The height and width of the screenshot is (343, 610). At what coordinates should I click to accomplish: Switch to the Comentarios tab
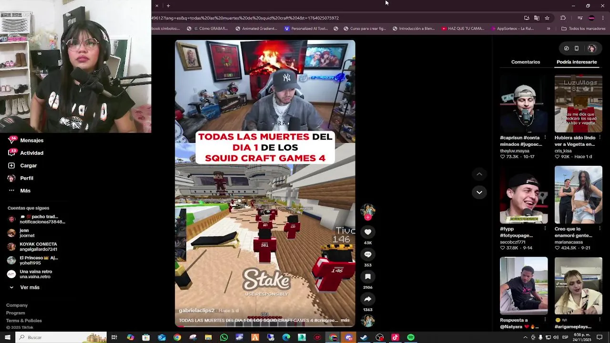pyautogui.click(x=526, y=62)
